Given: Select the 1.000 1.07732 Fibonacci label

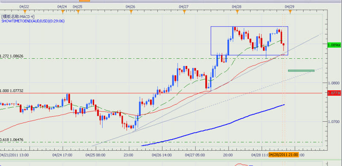Looking at the screenshot, I should pos(12,91).
